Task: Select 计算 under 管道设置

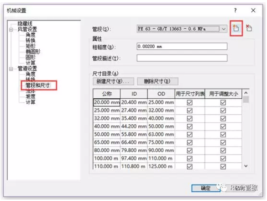Action: (x=31, y=102)
